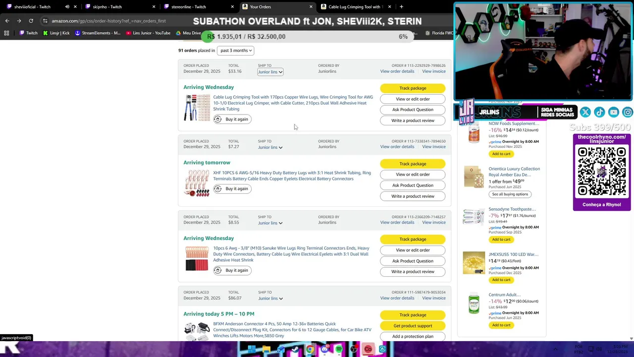634x357 pixels.
Task: Ask Product Question for Sanuke Wire Lugs
Action: click(413, 261)
